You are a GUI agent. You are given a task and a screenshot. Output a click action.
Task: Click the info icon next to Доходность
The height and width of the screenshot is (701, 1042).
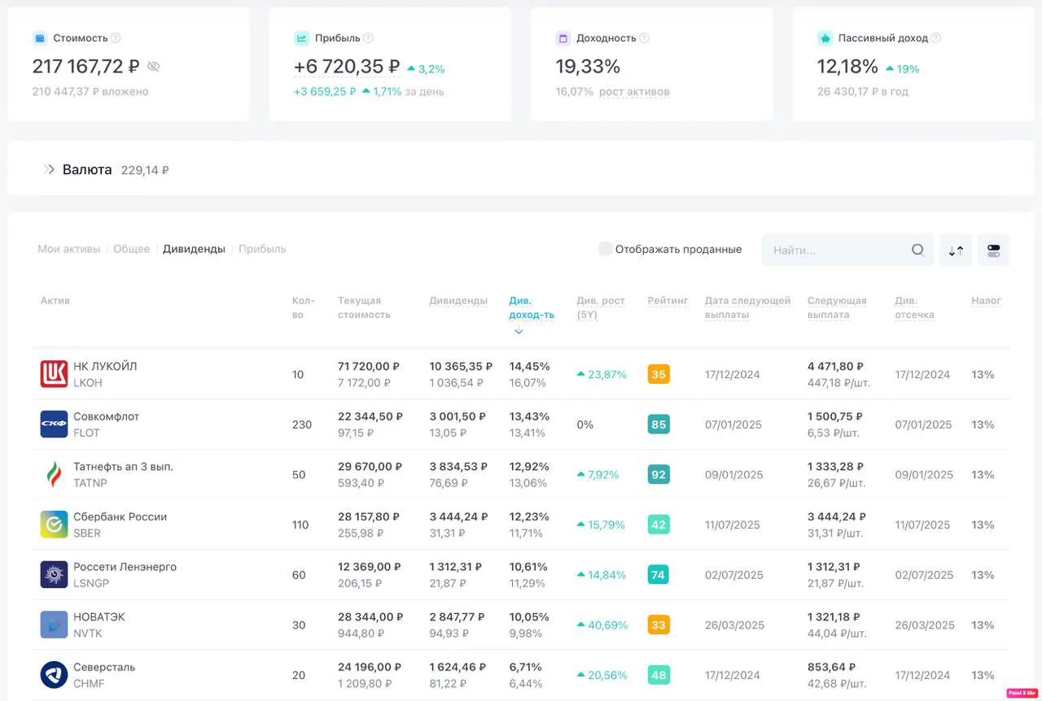(644, 38)
